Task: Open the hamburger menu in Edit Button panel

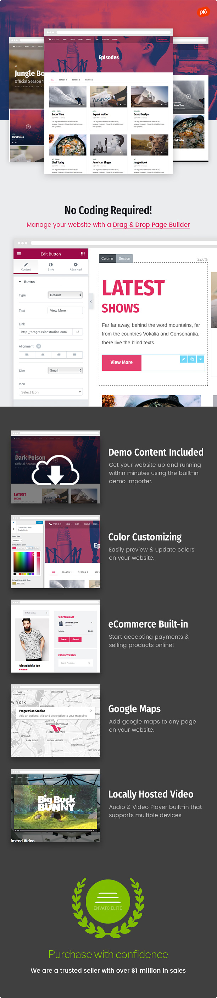Action: 19,254
